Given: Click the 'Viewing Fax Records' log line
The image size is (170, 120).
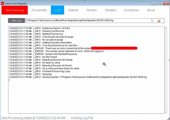Looking at the screenshot, I should (x=37, y=31).
